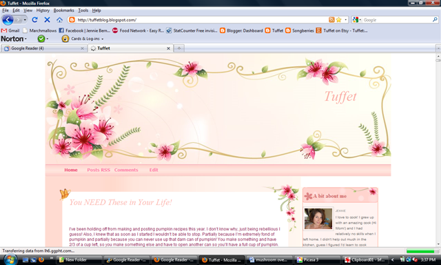441x265 pixels.
Task: Open the View menu
Action: (28, 10)
